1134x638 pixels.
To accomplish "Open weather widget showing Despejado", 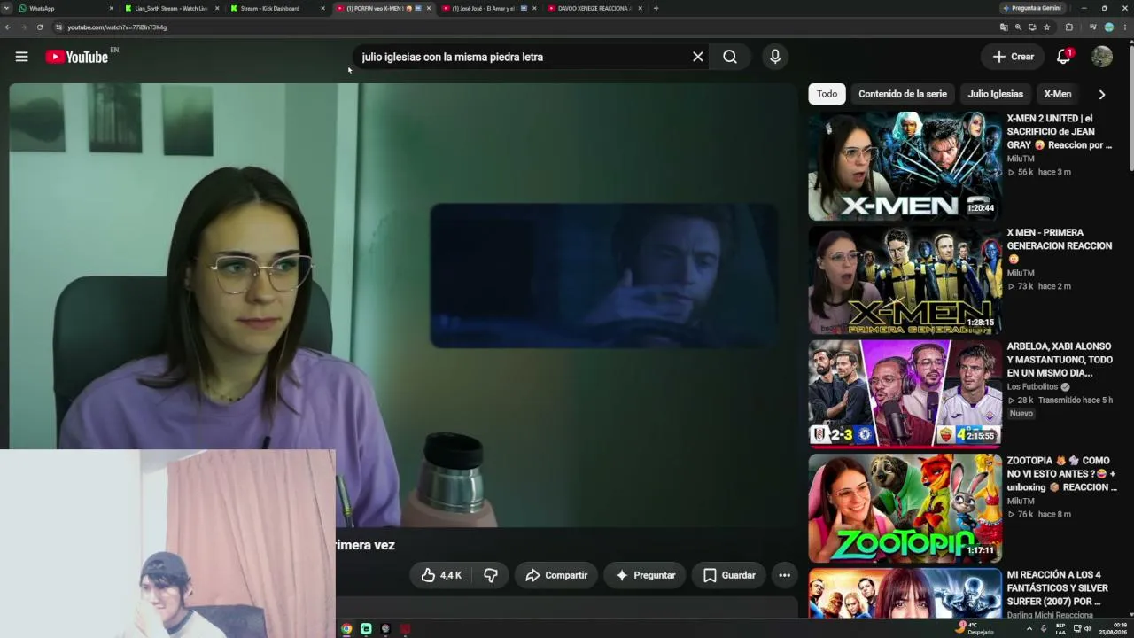I will pos(974,628).
